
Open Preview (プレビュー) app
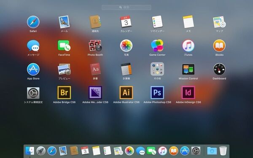(64, 70)
